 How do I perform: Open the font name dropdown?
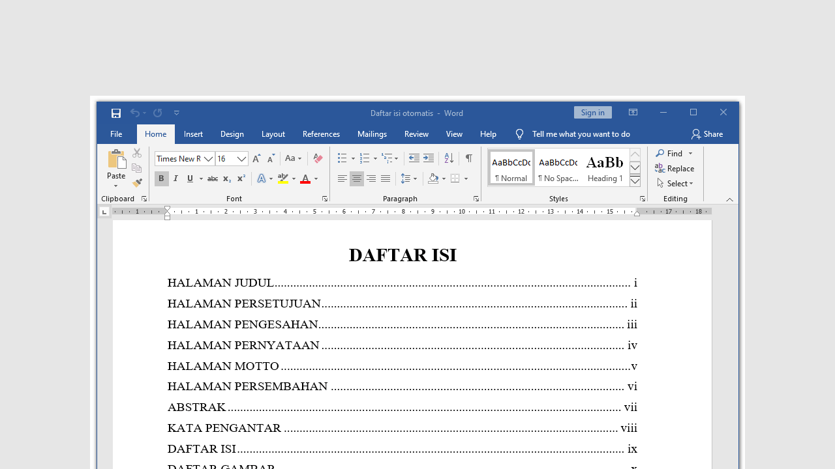click(208, 159)
